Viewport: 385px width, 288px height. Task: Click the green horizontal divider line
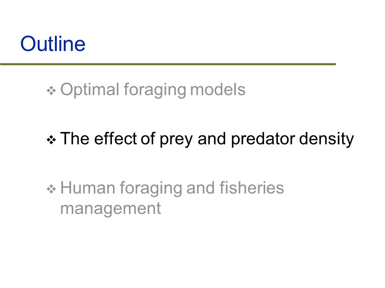(168, 64)
